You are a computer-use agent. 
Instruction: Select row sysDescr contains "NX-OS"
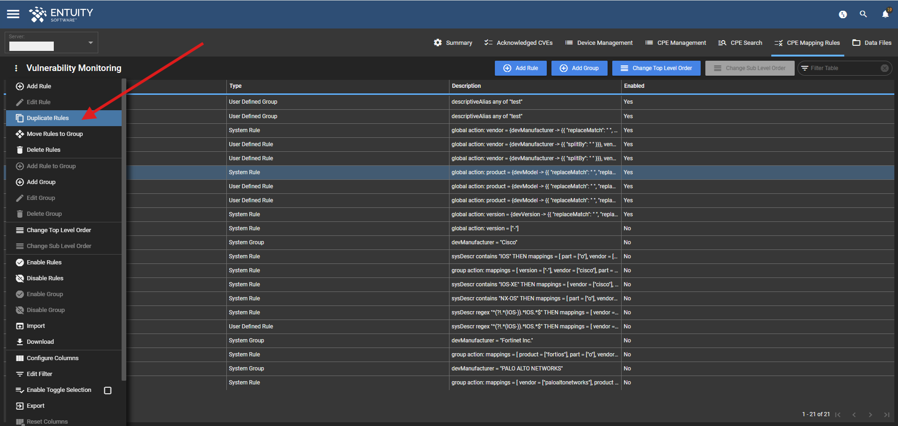[x=510, y=298]
